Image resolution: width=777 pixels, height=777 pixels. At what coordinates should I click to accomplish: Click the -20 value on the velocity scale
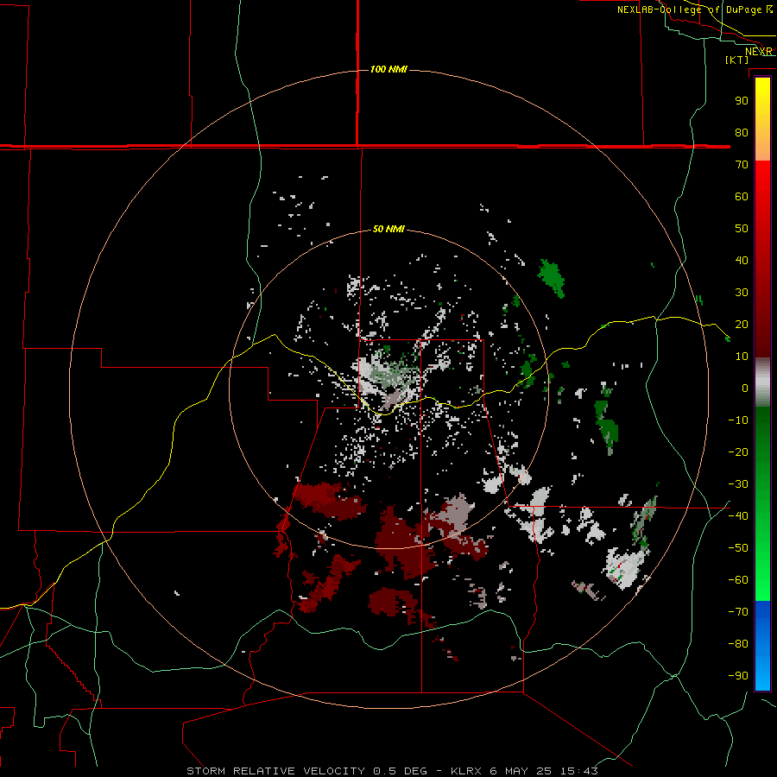click(738, 452)
